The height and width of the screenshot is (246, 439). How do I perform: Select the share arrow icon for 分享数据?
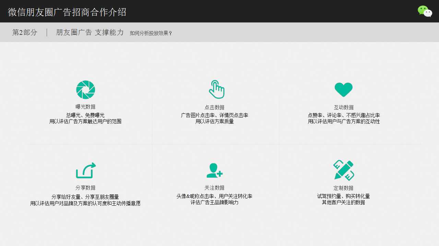tap(85, 170)
